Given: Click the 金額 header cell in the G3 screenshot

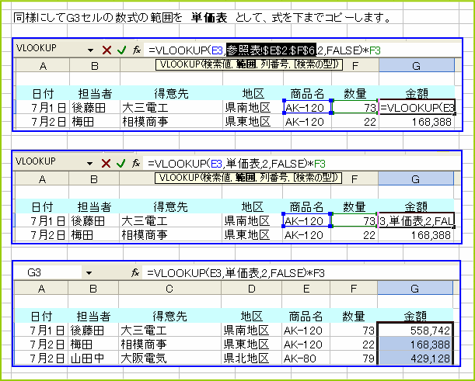Looking at the screenshot, I should (415, 316).
